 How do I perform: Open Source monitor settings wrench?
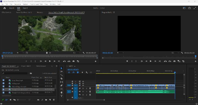83,53
